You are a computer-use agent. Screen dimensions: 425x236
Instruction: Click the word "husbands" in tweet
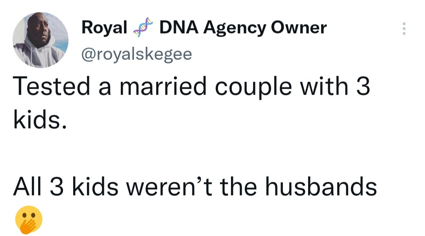[x=321, y=186]
